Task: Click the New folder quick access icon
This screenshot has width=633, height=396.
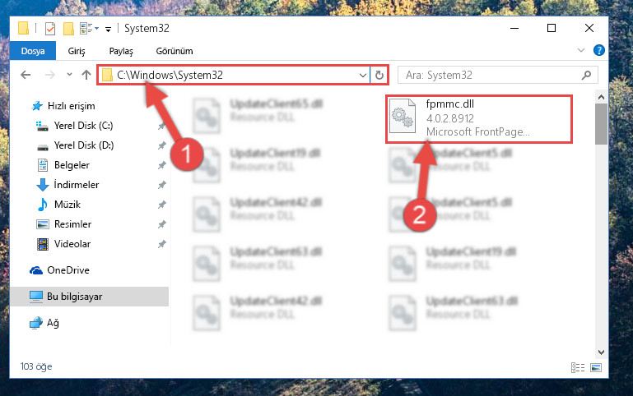Action: coord(68,29)
